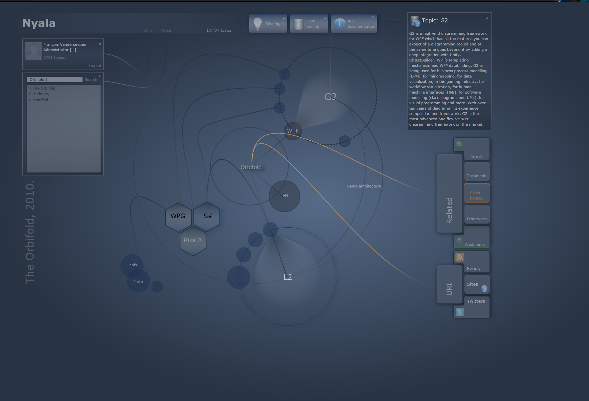Screen dimensions: 589x401
Task: Click the user avatar picture
Action: [34, 51]
